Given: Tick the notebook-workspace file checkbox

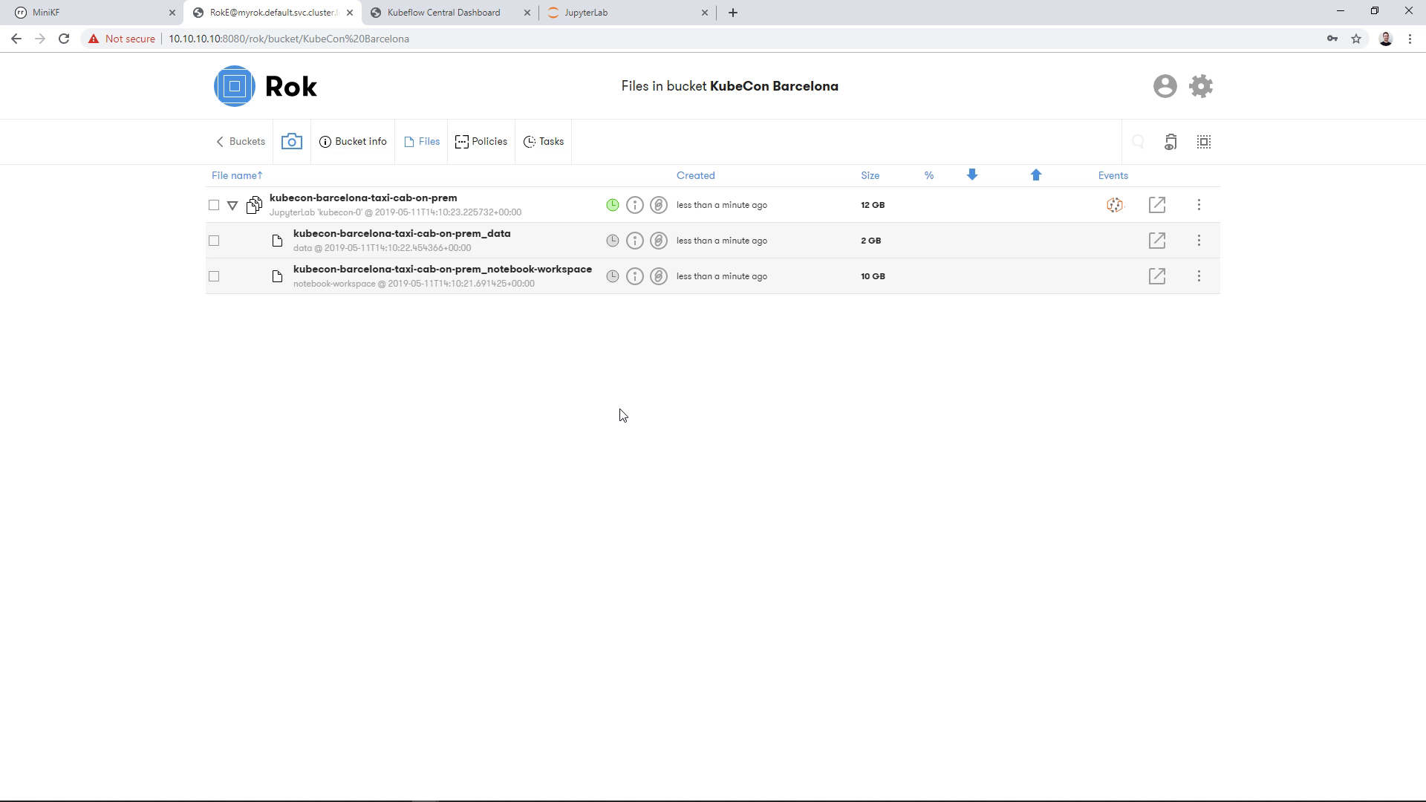Looking at the screenshot, I should point(214,276).
